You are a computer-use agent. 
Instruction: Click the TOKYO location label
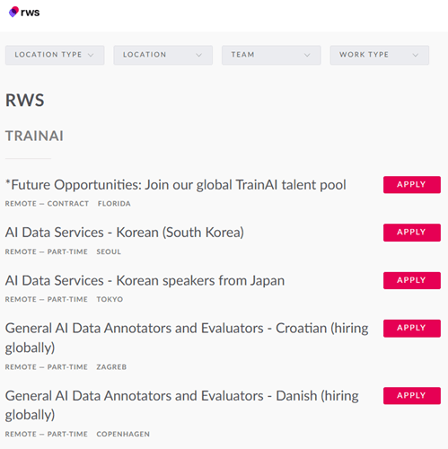click(110, 299)
